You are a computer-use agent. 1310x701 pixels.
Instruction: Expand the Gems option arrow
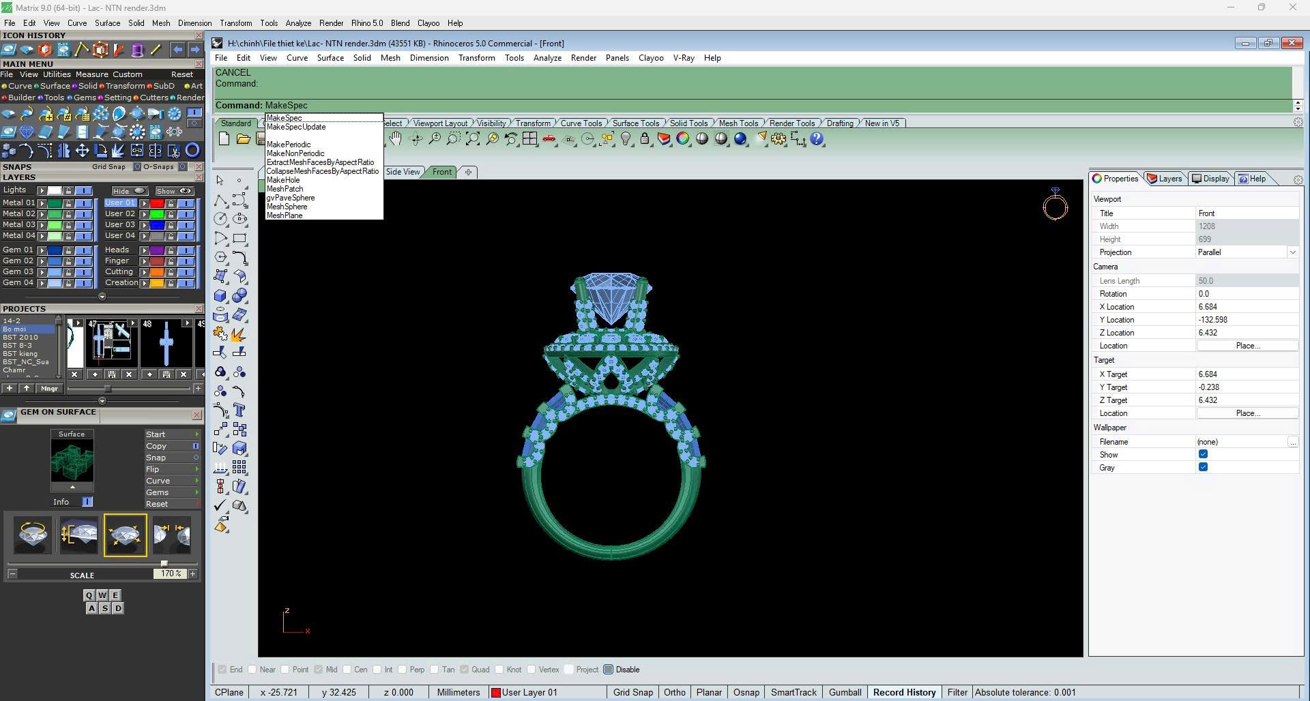pyautogui.click(x=197, y=492)
